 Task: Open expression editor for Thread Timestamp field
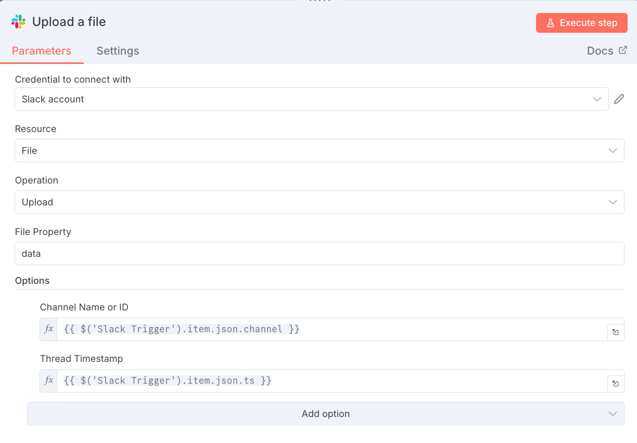pos(616,384)
